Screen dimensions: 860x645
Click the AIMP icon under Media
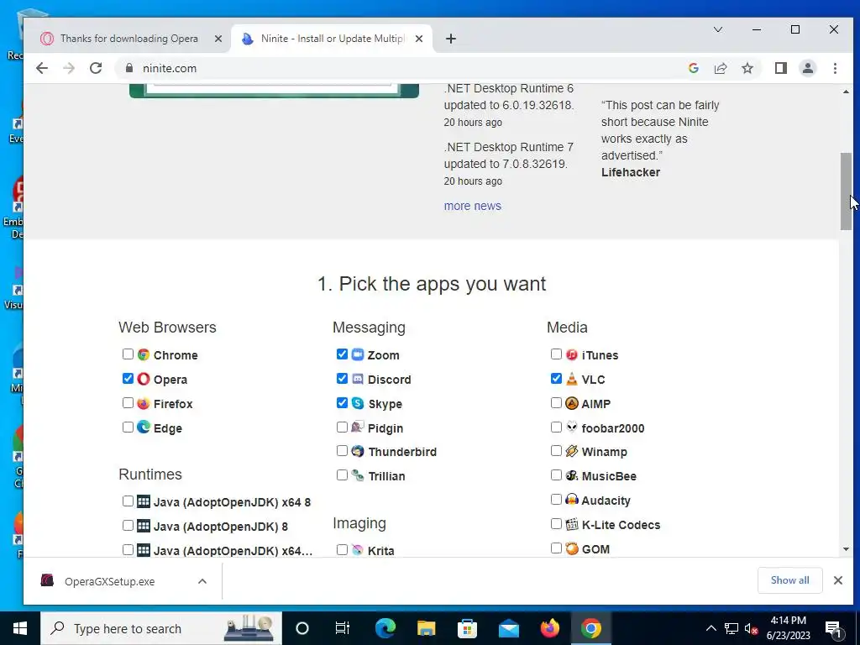pos(571,404)
